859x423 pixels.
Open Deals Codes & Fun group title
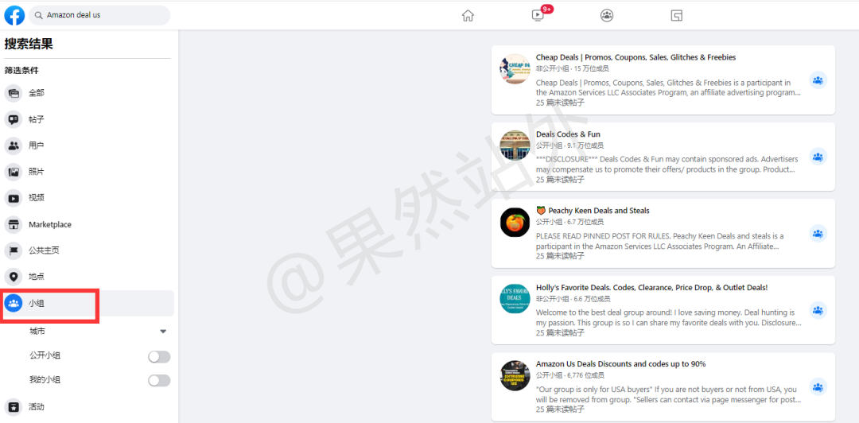568,134
